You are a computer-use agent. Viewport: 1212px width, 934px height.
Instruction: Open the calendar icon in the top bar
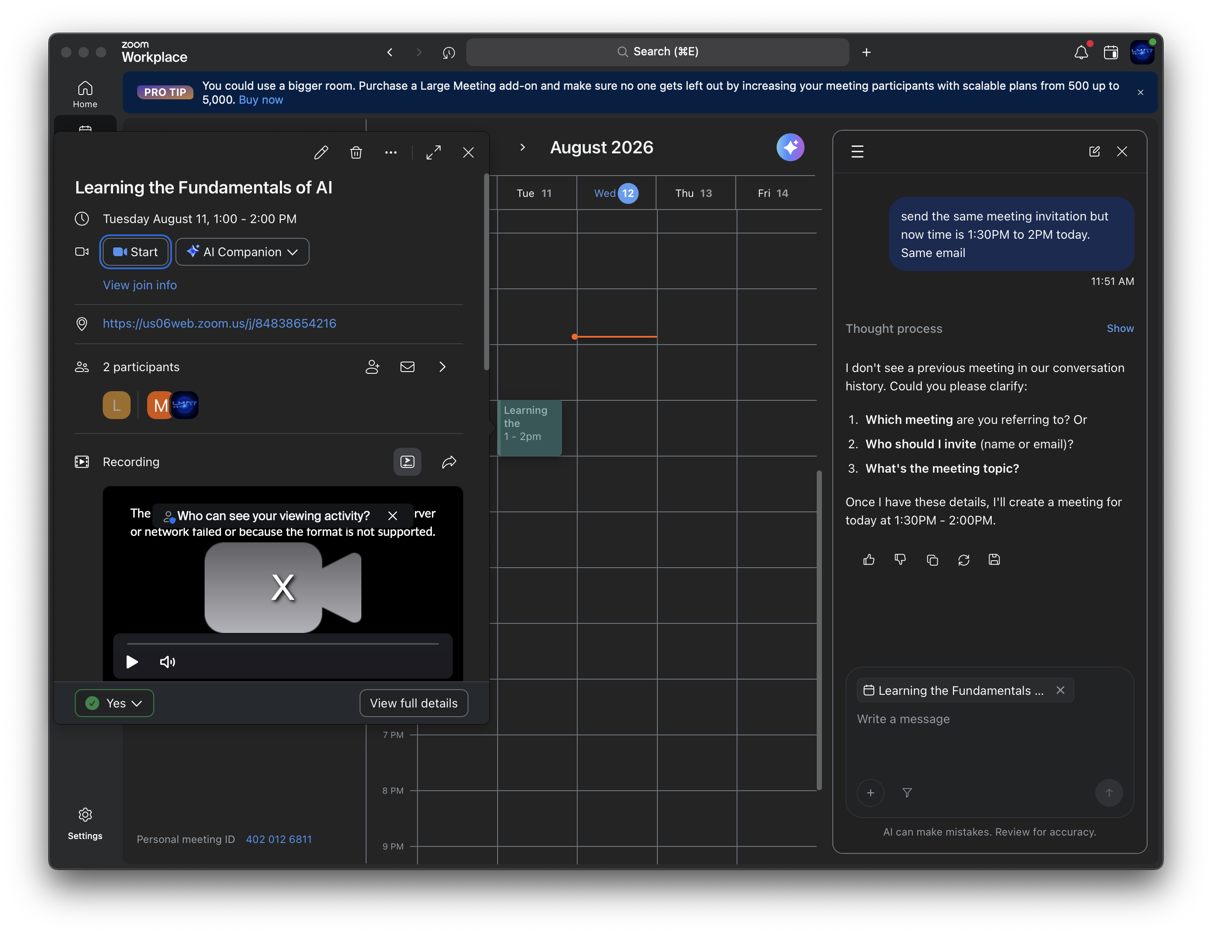(x=1111, y=52)
